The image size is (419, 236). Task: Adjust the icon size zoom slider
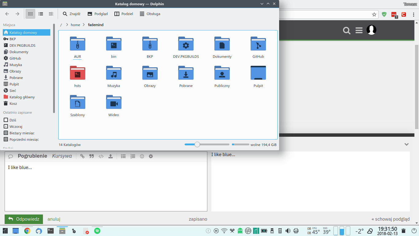197,144
